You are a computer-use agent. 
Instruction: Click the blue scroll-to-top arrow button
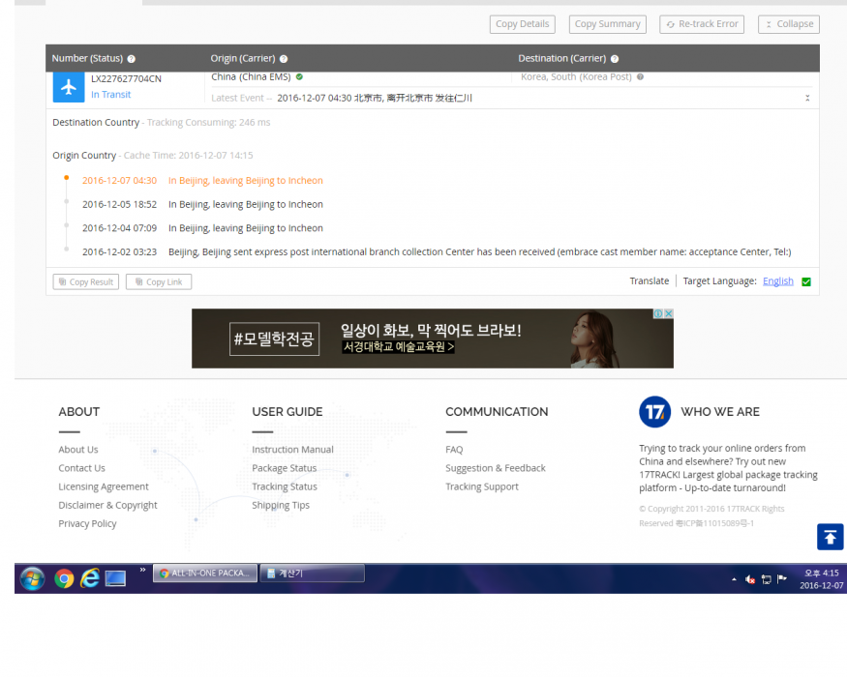point(830,537)
